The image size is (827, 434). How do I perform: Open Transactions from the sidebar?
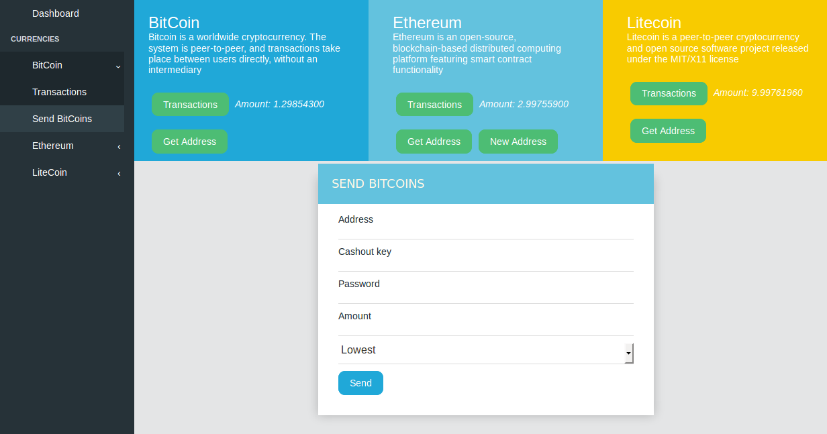[x=60, y=92]
